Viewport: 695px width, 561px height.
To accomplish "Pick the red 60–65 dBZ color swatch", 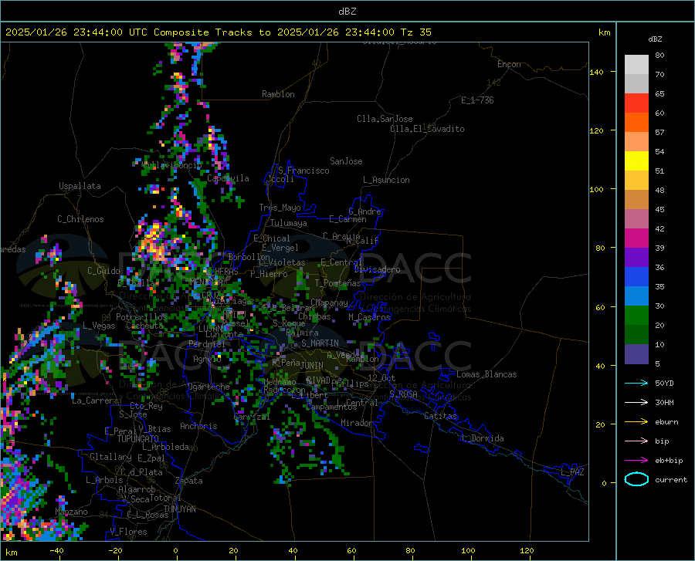I will tap(636, 103).
